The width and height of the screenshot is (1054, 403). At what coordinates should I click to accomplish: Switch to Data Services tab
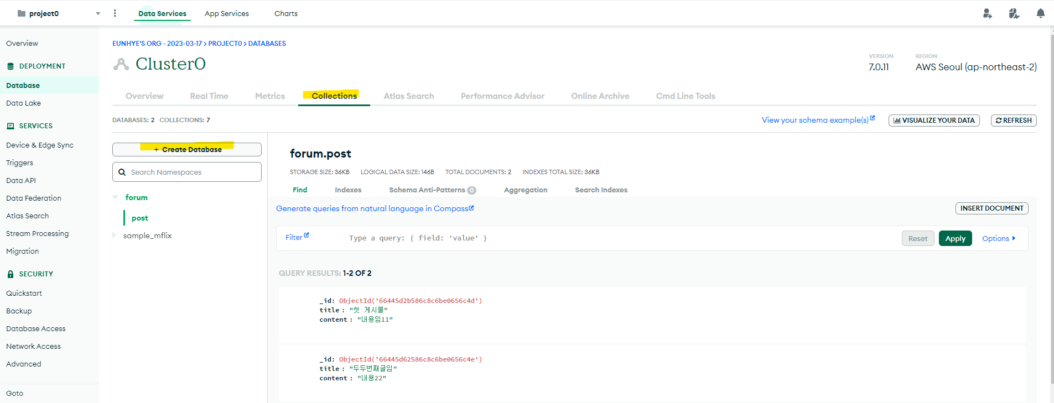(162, 13)
